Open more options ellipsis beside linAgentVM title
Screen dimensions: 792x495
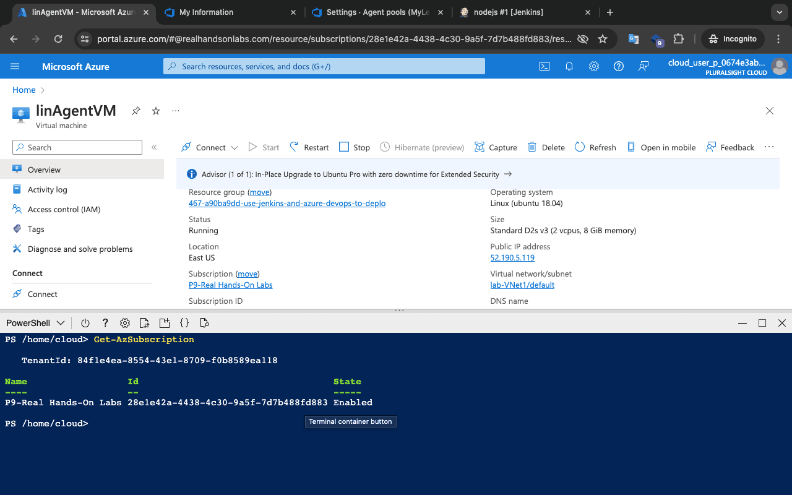(x=176, y=111)
